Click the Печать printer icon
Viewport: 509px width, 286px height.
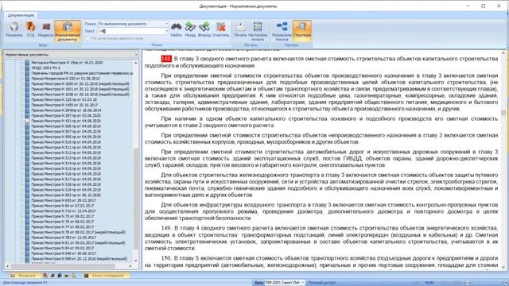tap(240, 29)
